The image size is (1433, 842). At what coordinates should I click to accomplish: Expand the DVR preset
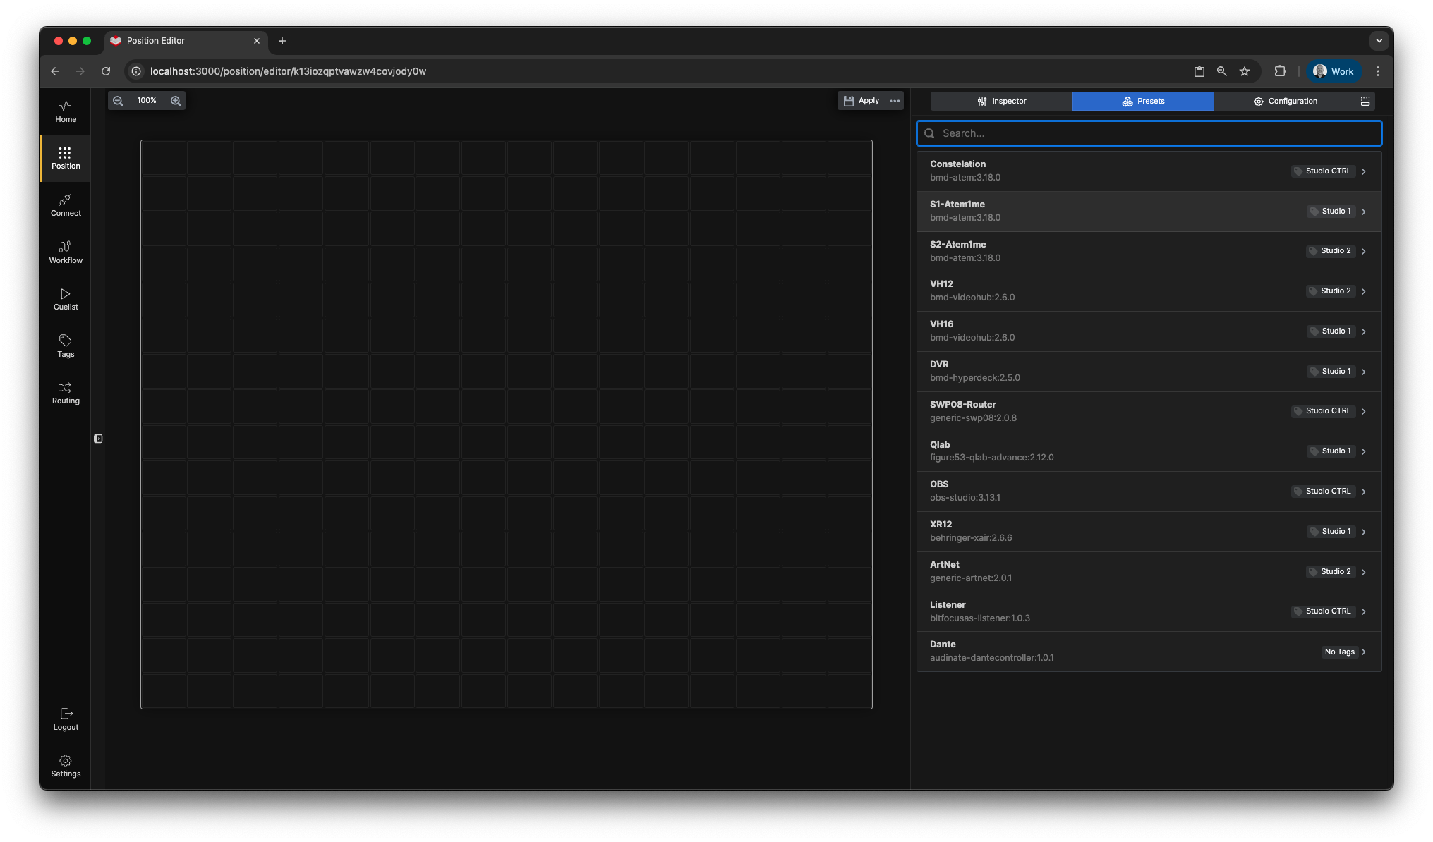[x=1149, y=372]
